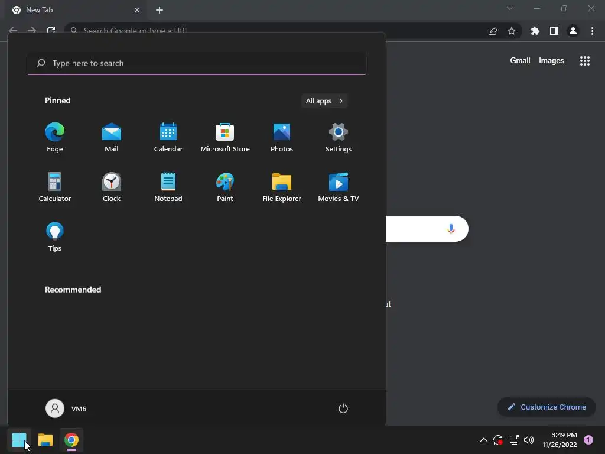Open the VM6 user account menu
Viewport: 605px width, 454px height.
(x=66, y=408)
